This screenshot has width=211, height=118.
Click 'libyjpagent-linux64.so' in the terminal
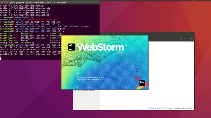coord(34,36)
